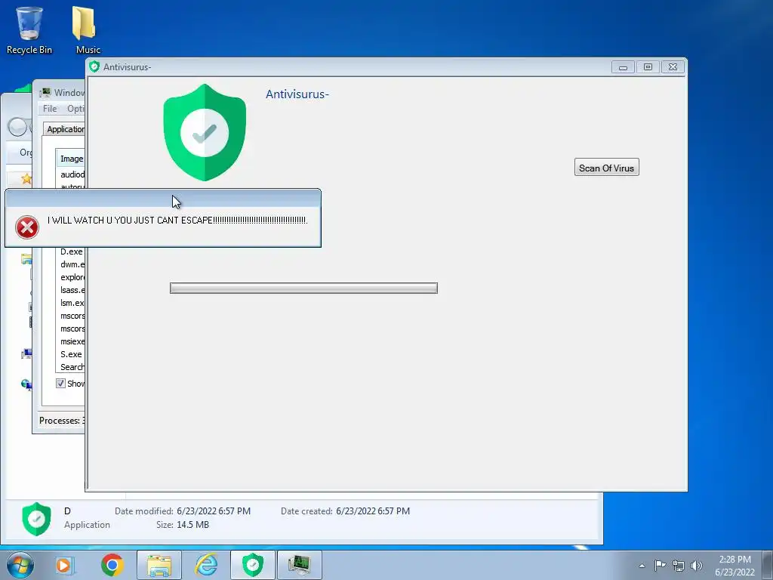Click the green shield logo in Antivisurus
The width and height of the screenshot is (773, 580).
pos(205,133)
